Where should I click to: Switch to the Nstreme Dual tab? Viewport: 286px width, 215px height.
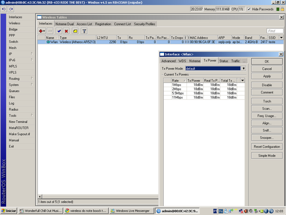click(65, 24)
